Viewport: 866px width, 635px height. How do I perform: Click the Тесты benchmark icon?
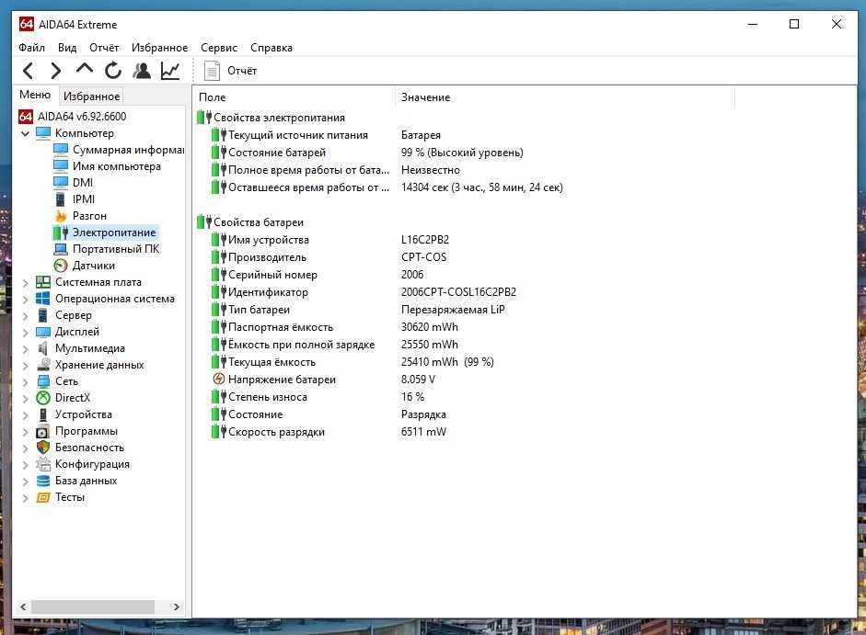pos(43,497)
